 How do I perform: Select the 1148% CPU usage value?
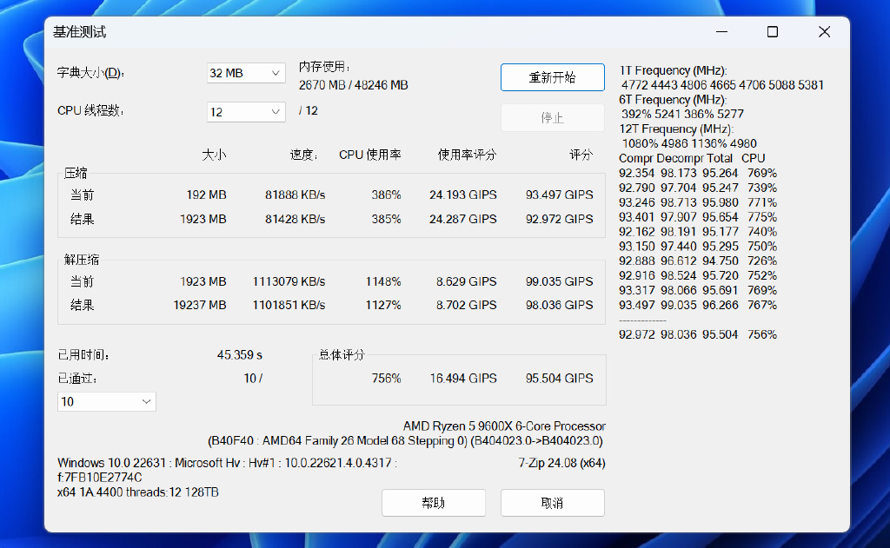383,281
